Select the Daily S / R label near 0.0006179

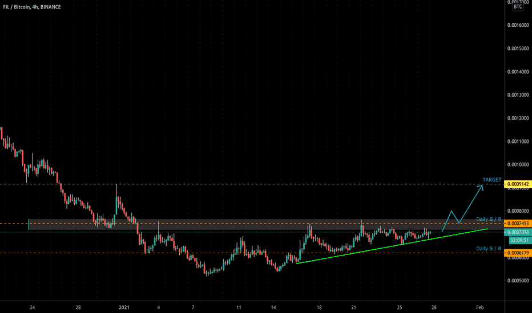coord(489,249)
